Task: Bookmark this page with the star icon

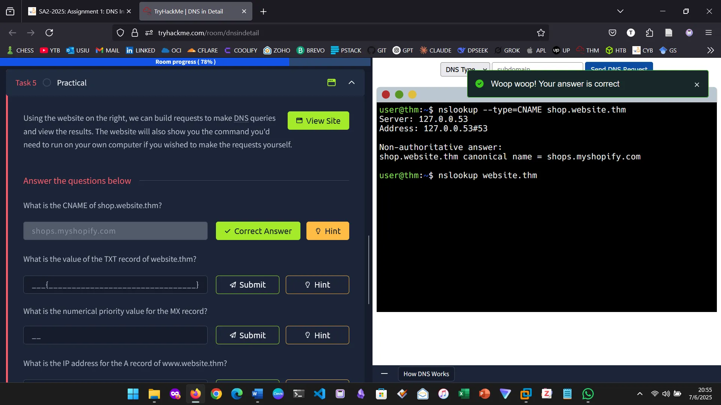Action: pyautogui.click(x=541, y=33)
